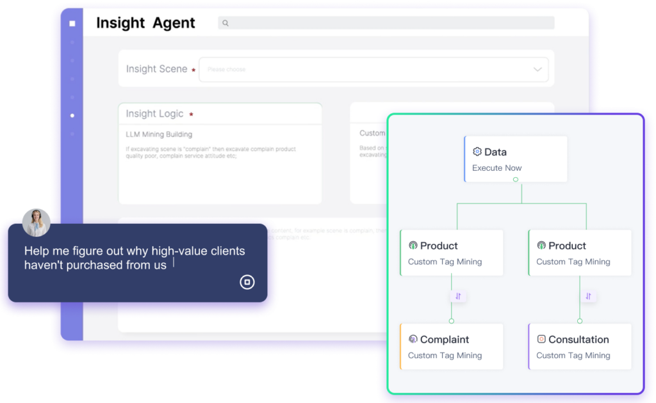Click icon of Product node linked to Consultation
This screenshot has width=656, height=403.
point(541,246)
